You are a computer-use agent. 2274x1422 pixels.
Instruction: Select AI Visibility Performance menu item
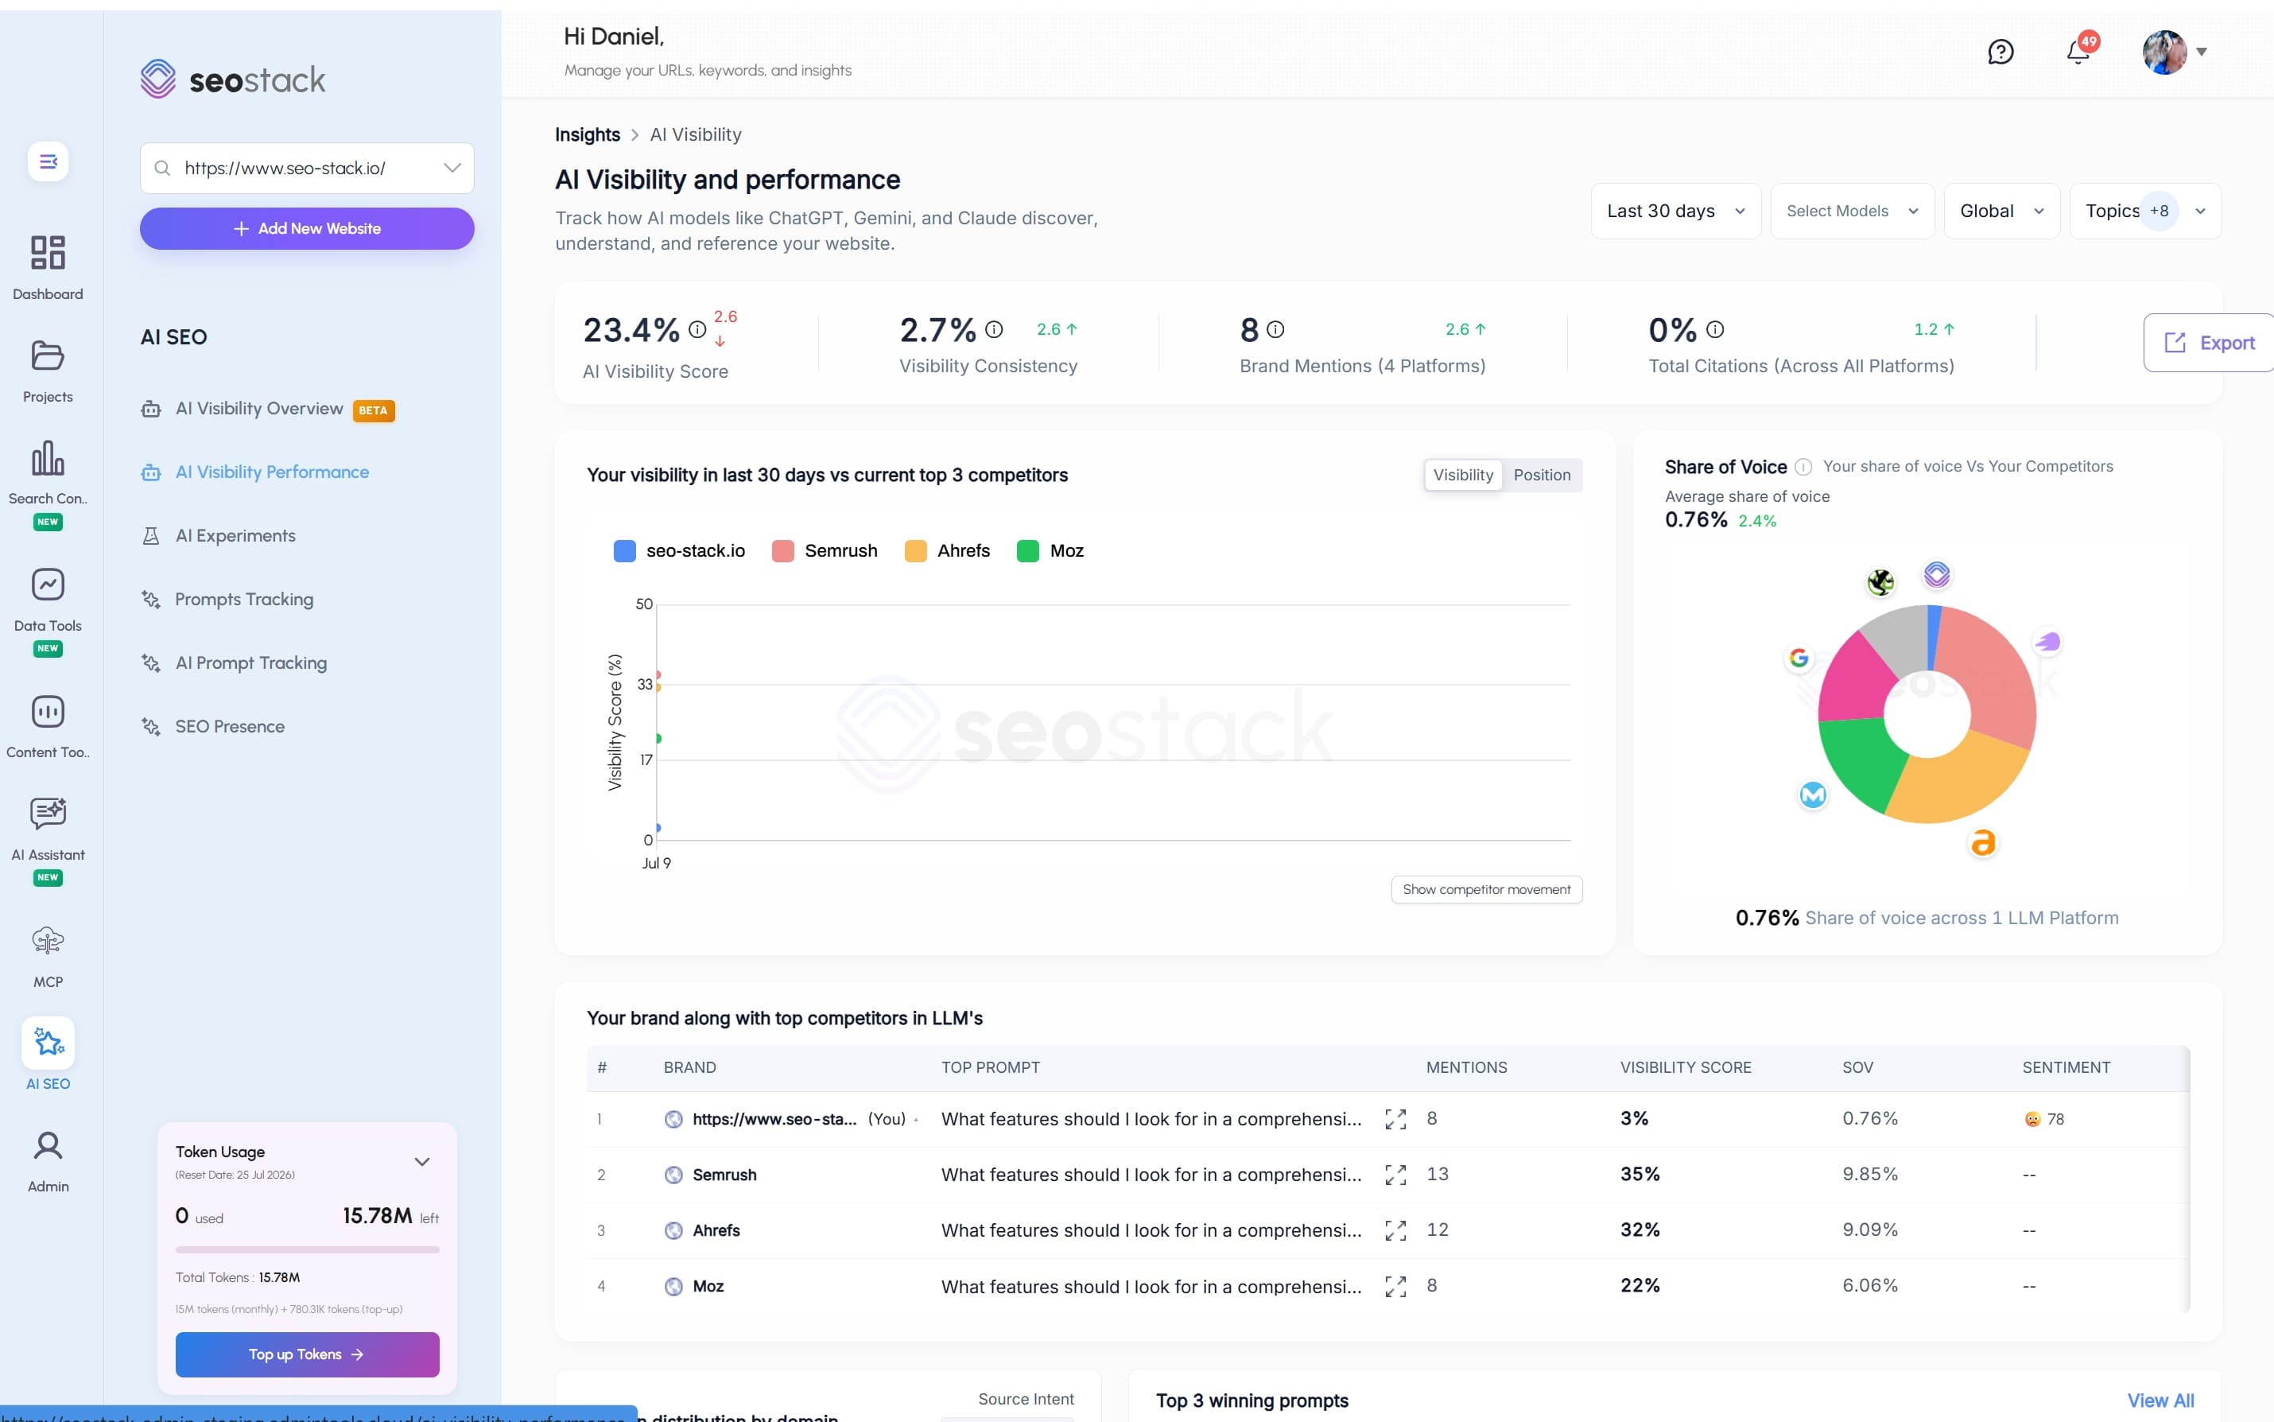(x=254, y=472)
